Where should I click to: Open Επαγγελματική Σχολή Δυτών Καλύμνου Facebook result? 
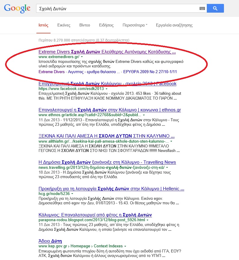pyautogui.click(x=107, y=84)
